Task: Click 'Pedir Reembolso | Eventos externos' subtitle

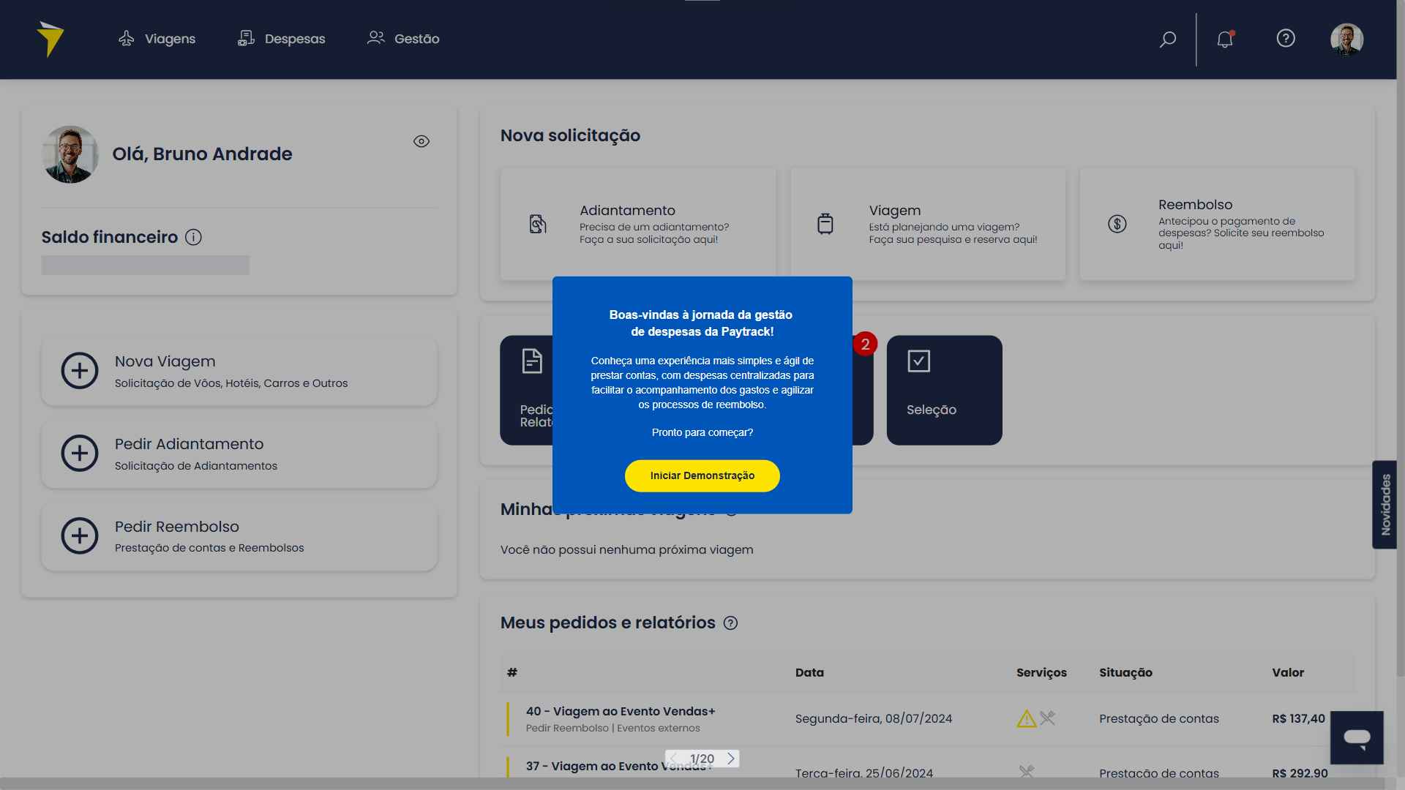Action: [613, 729]
